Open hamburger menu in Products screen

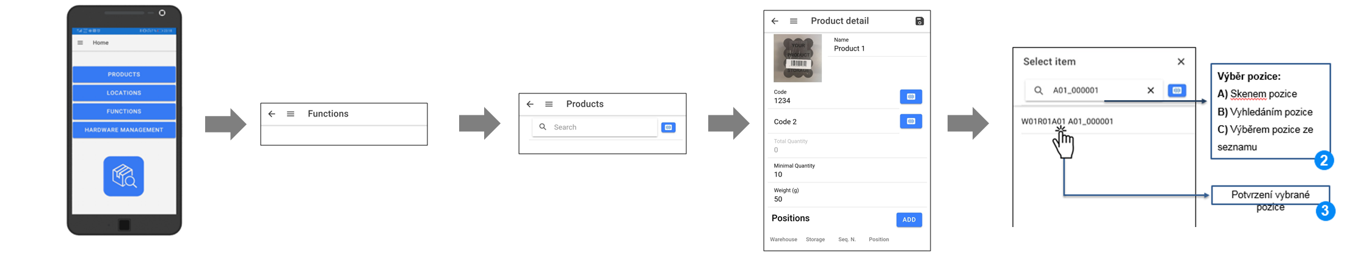549,104
